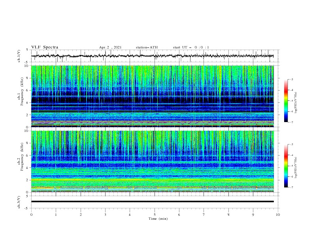The height and width of the screenshot is (241, 313).
Task: Click the lower colorbar log(PSD) label
Action: click(x=296, y=167)
